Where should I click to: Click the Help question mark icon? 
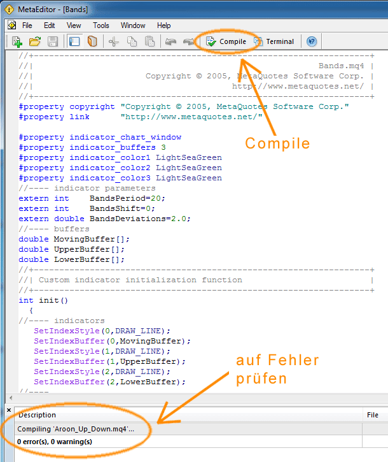(x=312, y=41)
